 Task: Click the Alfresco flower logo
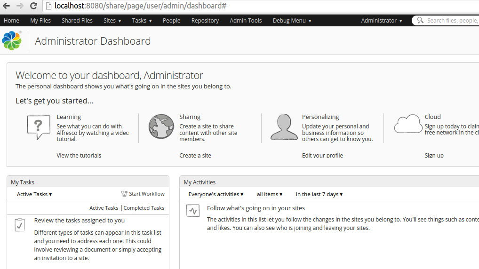click(12, 40)
